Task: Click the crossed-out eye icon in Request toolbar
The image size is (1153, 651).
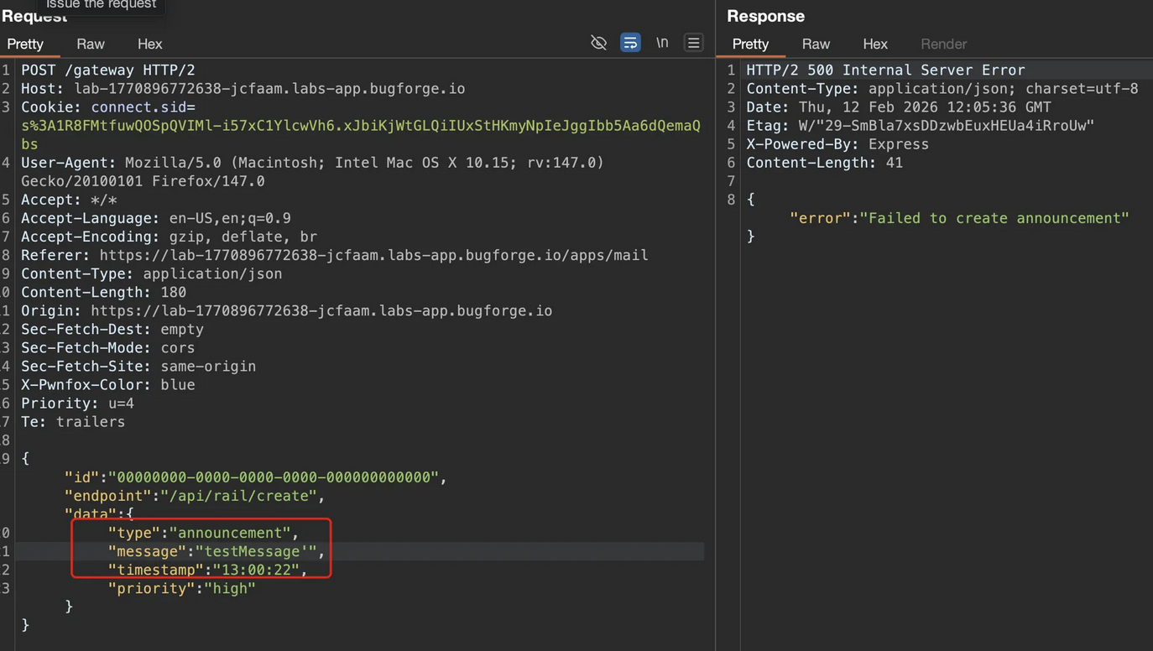Action: click(598, 43)
